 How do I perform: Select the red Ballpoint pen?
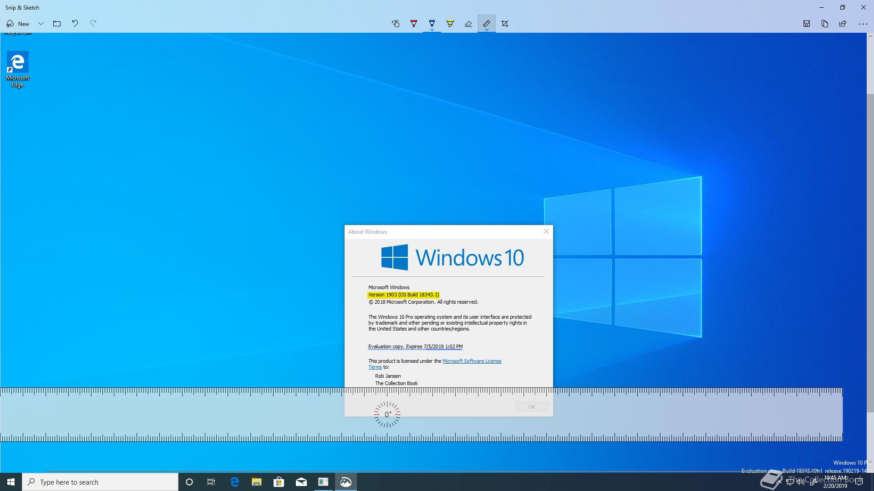pyautogui.click(x=414, y=24)
